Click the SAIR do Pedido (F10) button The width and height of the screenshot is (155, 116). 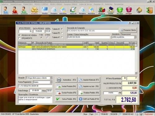tap(89, 99)
